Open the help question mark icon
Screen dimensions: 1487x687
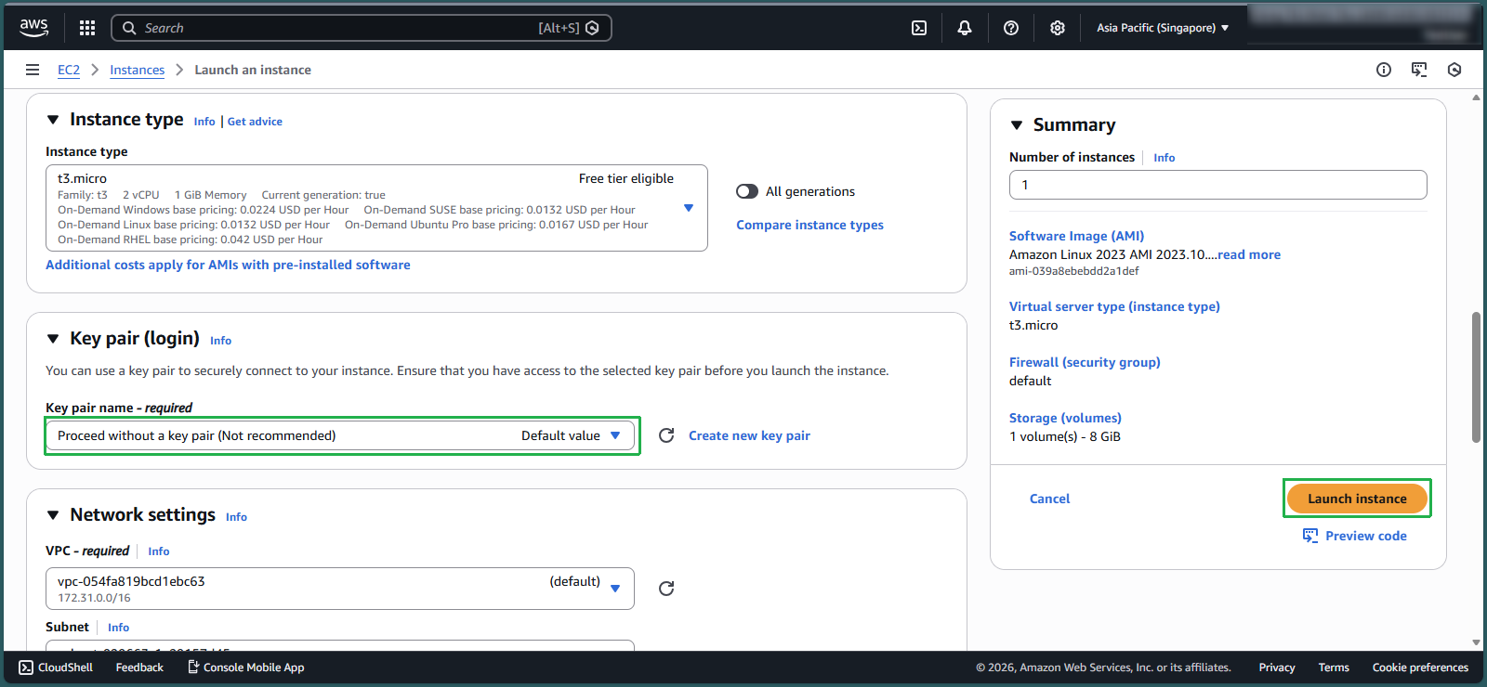coord(1011,28)
